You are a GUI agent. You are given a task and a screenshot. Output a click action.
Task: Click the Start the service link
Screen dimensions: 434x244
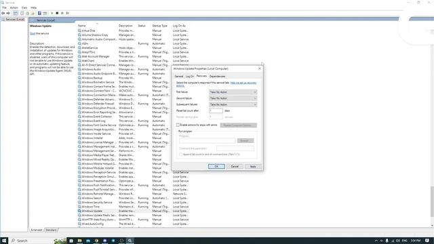33,33
